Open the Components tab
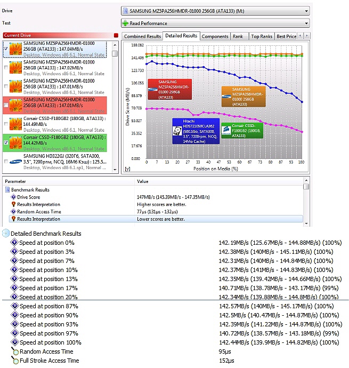 (x=215, y=36)
